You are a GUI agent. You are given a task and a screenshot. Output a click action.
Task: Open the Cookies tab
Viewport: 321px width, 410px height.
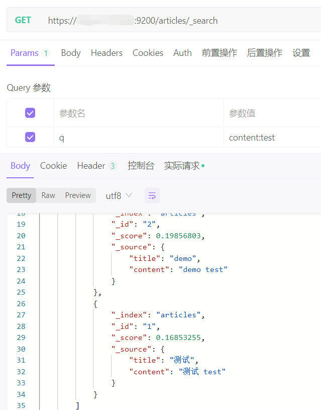click(148, 53)
